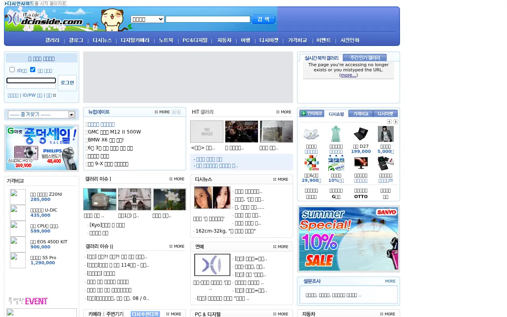Click image icon beside Z20fd 285,000
The height and width of the screenshot is (317, 507).
[18, 197]
